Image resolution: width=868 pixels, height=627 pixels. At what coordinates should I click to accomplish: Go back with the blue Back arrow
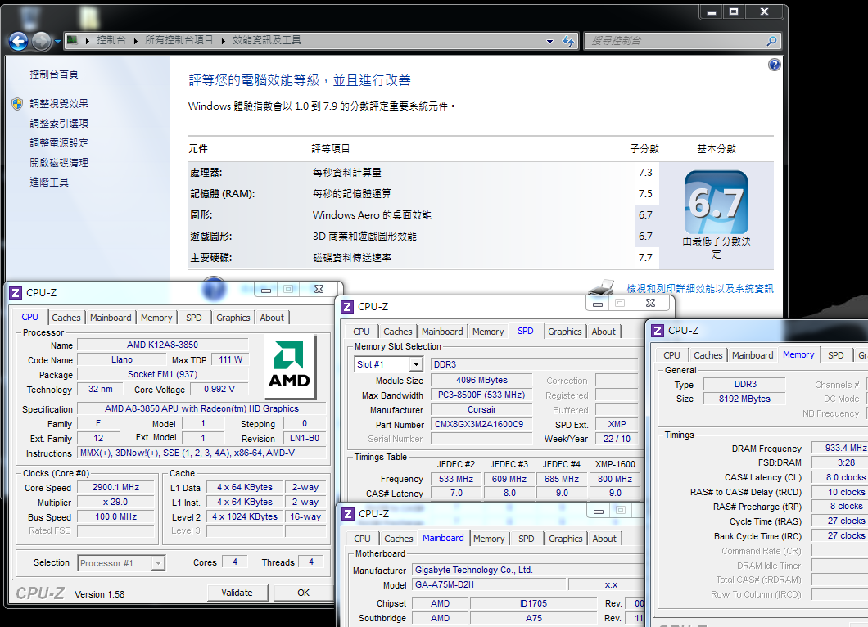(18, 41)
